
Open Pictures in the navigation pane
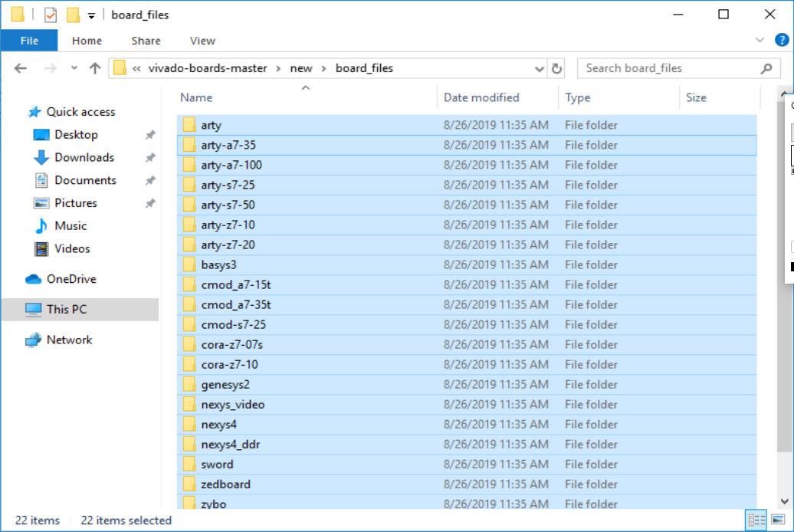pyautogui.click(x=75, y=203)
